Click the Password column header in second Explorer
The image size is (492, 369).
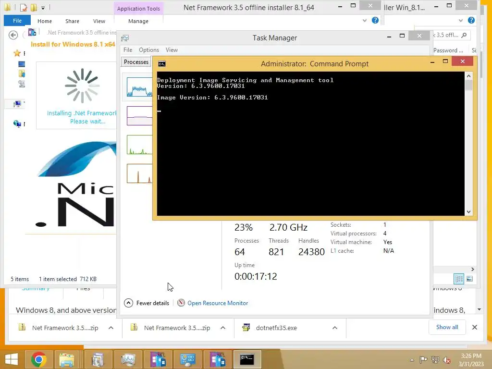click(448, 50)
